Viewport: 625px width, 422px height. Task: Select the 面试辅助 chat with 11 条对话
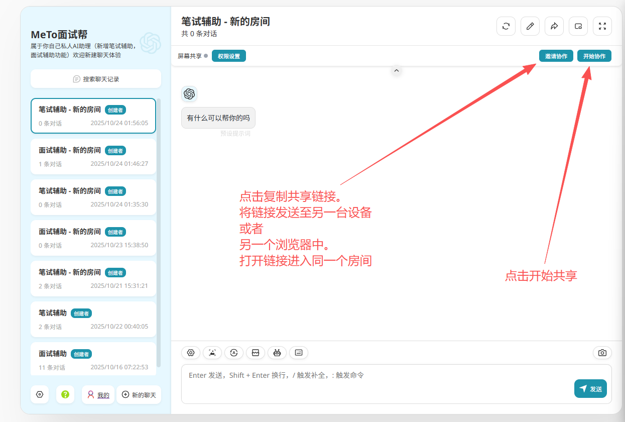click(x=93, y=359)
